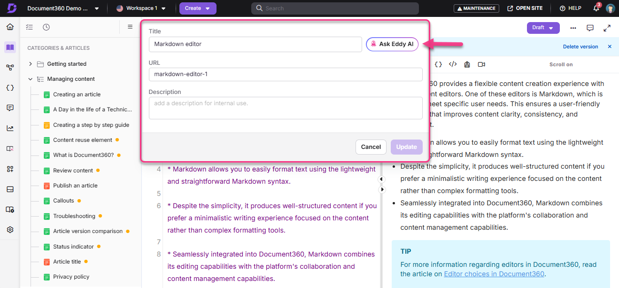Open the Create dropdown

pyautogui.click(x=198, y=8)
